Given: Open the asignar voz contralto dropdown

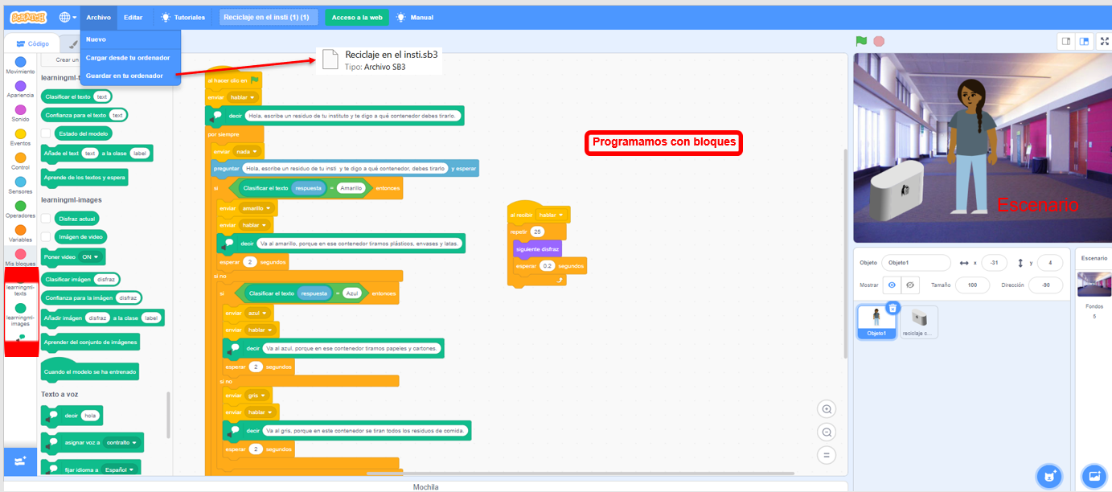Looking at the screenshot, I should [x=122, y=443].
